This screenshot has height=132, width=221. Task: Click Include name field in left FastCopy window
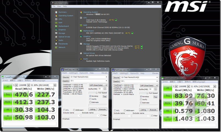(71, 115)
